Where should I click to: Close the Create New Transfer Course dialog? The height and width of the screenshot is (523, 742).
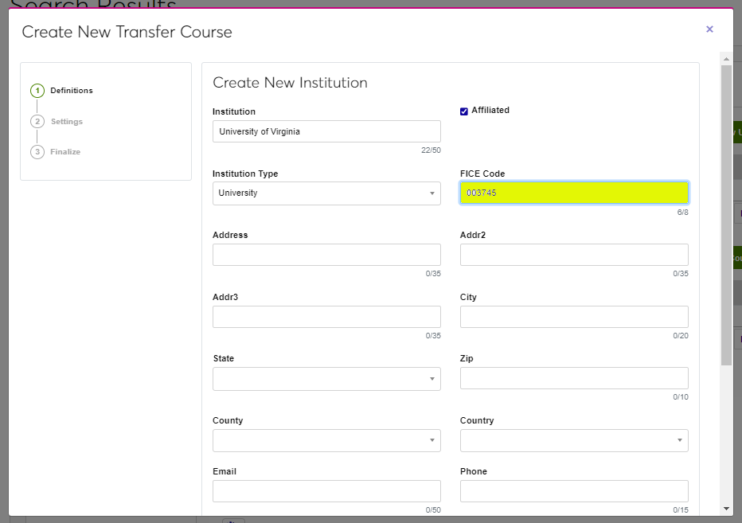click(709, 29)
